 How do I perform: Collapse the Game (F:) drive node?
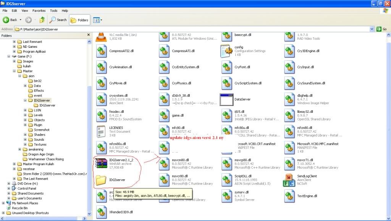tap(9, 57)
